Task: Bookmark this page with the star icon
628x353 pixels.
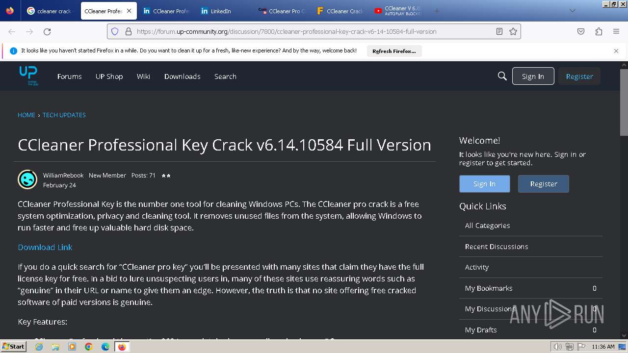Action: point(513,31)
